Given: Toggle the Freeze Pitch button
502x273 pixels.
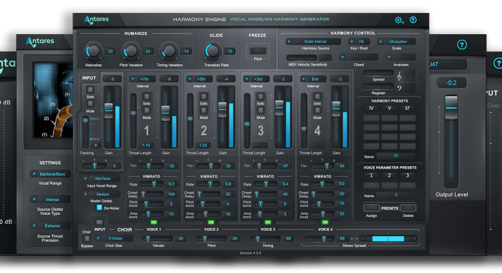Looking at the screenshot, I should [x=257, y=51].
